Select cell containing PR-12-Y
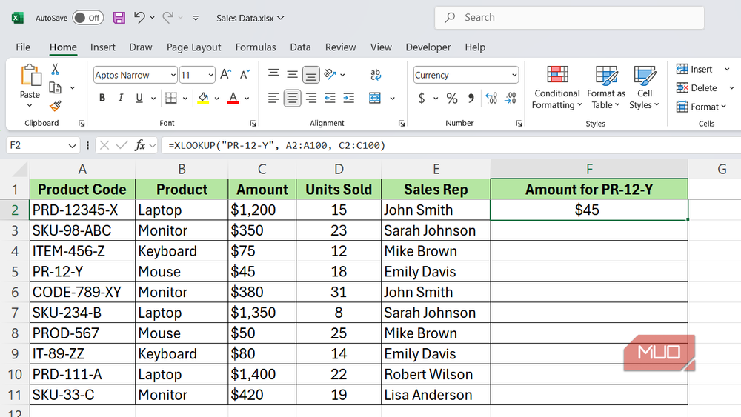Screen dimensions: 741x417 [82, 272]
